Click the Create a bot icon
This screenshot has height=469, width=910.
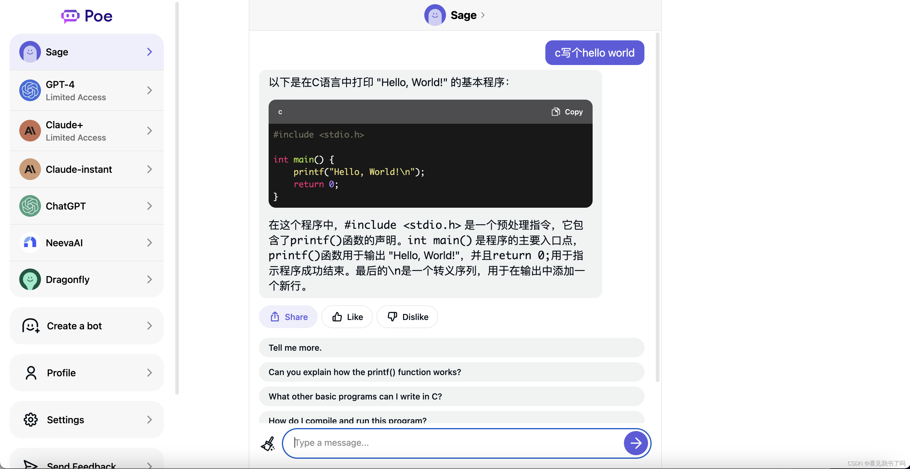(29, 326)
